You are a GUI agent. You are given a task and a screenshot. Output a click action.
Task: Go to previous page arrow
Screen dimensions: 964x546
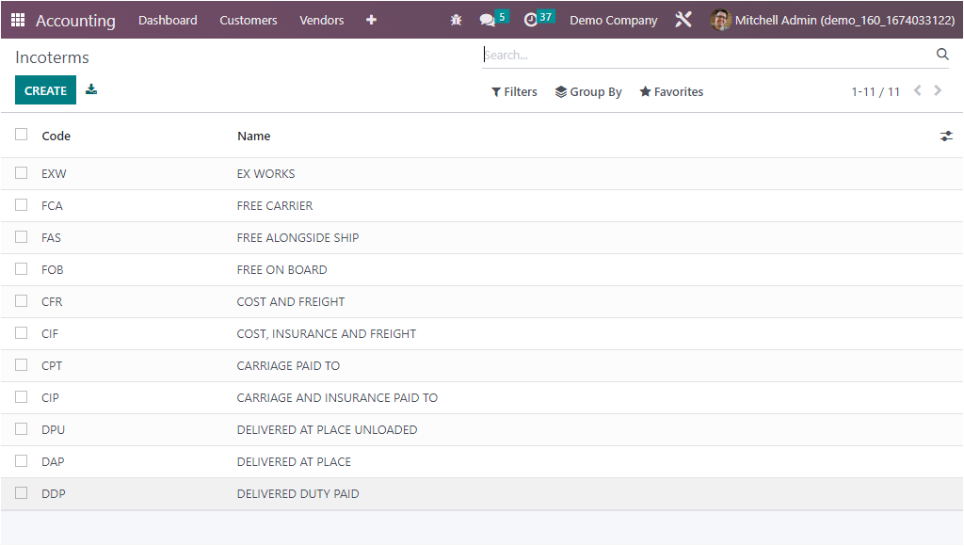click(x=917, y=91)
